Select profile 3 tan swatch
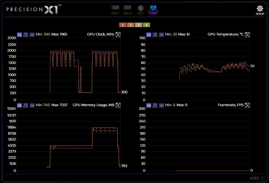This screenshot has width=269, height=183. 139,25
